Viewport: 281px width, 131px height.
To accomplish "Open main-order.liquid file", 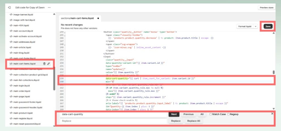I will (x=22, y=91).
